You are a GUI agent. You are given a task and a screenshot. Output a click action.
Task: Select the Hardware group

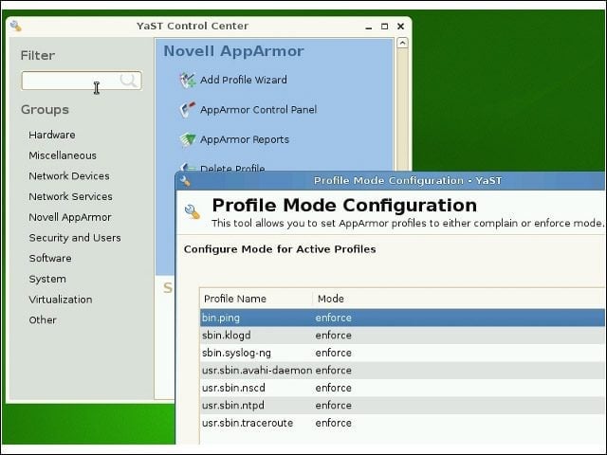coord(52,135)
